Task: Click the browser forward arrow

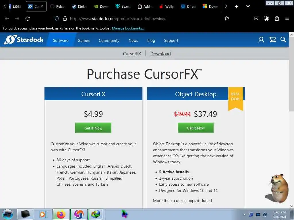Action: (x=17, y=19)
